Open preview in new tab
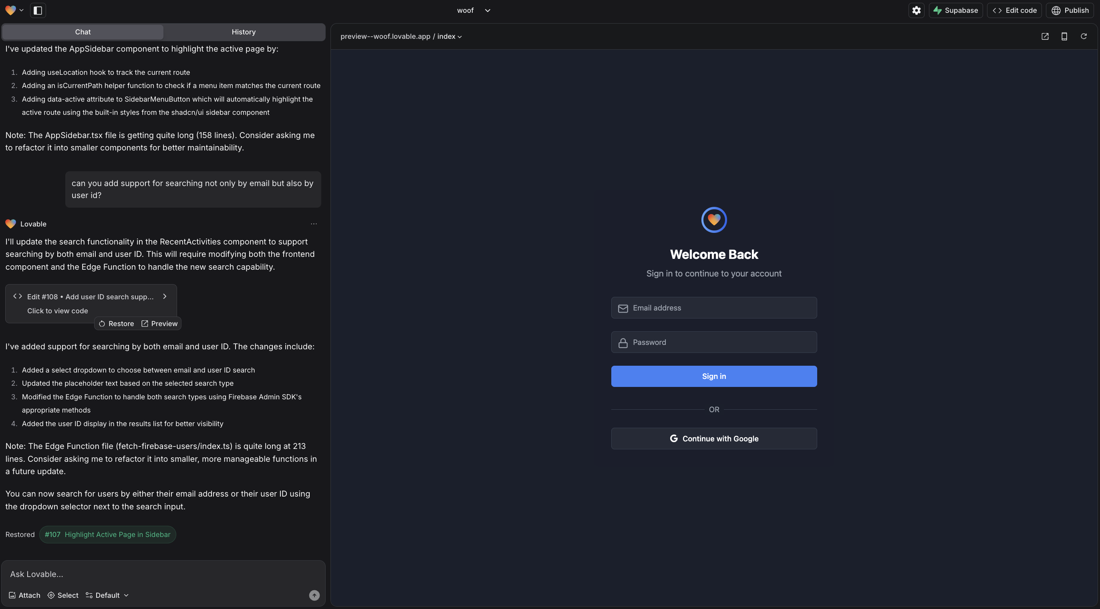Viewport: 1100px width, 609px height. (1045, 36)
